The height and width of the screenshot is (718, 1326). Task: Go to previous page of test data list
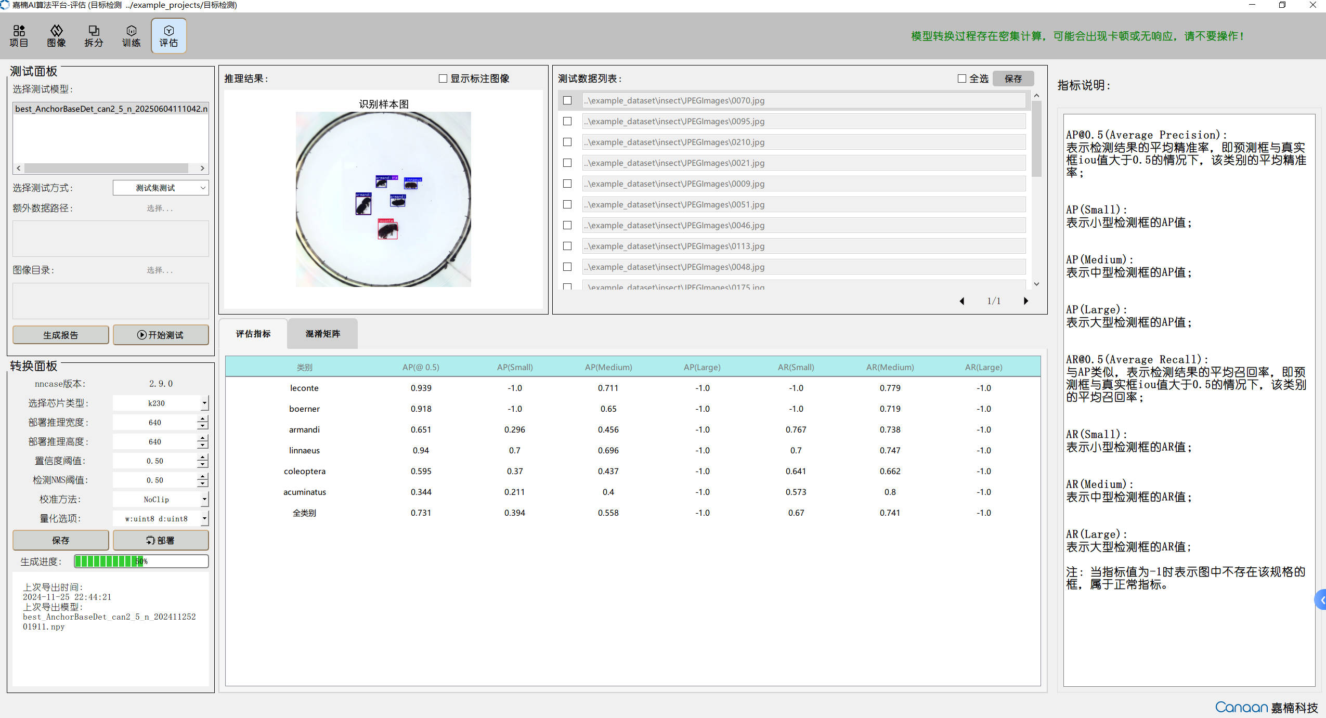961,301
